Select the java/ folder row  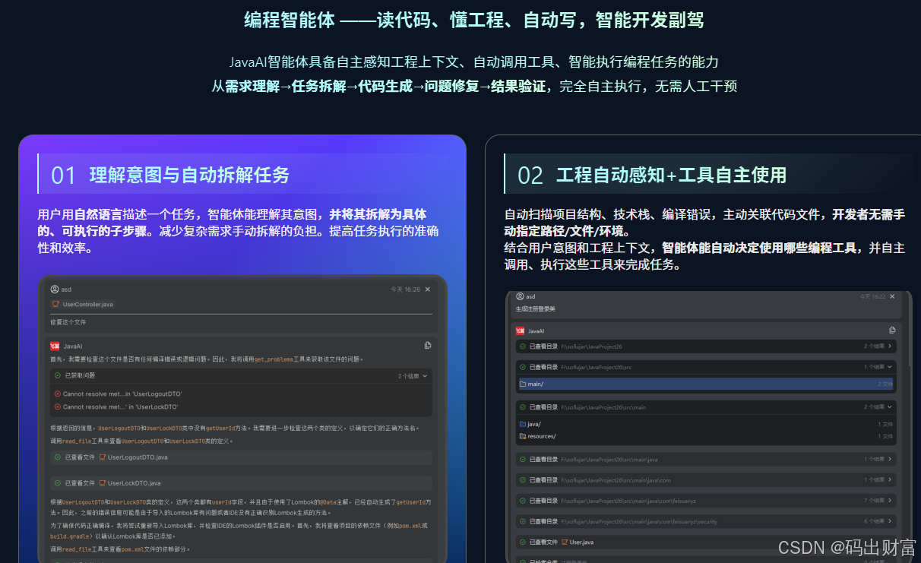tap(706, 424)
